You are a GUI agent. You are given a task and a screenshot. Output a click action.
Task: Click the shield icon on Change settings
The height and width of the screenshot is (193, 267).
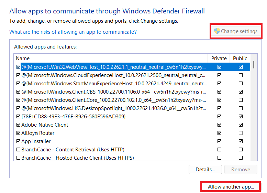217,31
